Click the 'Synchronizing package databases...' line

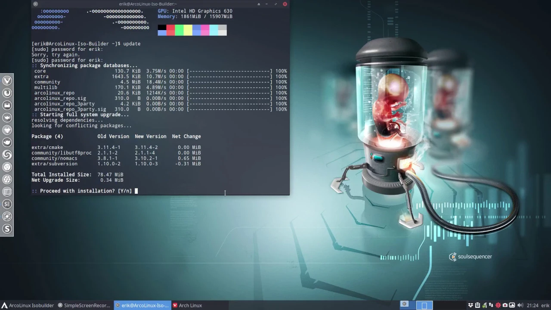(84, 66)
